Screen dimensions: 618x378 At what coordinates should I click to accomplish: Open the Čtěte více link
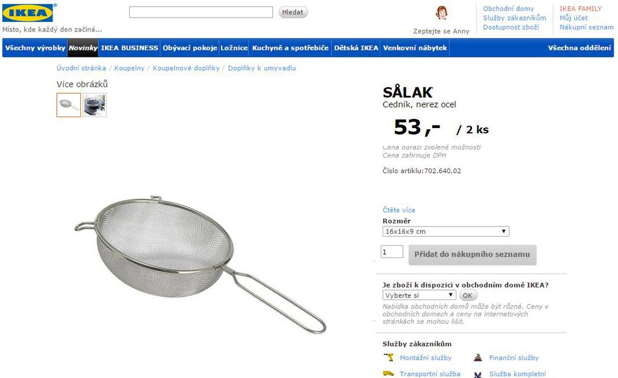pyautogui.click(x=399, y=210)
